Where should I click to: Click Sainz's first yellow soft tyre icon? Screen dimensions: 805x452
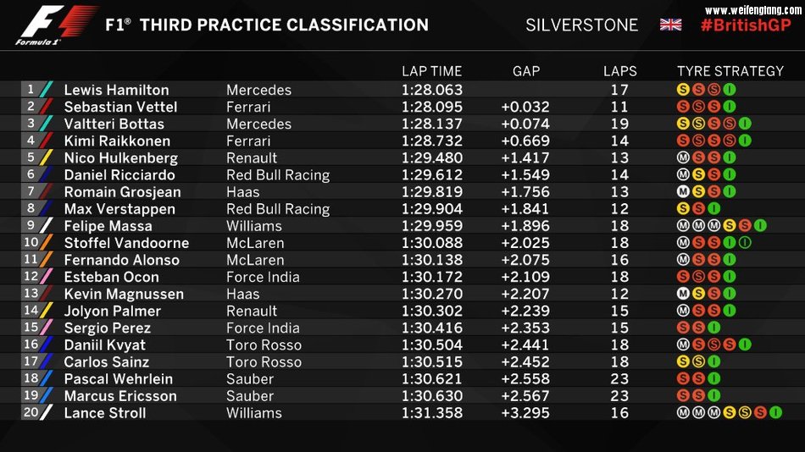[x=683, y=361]
